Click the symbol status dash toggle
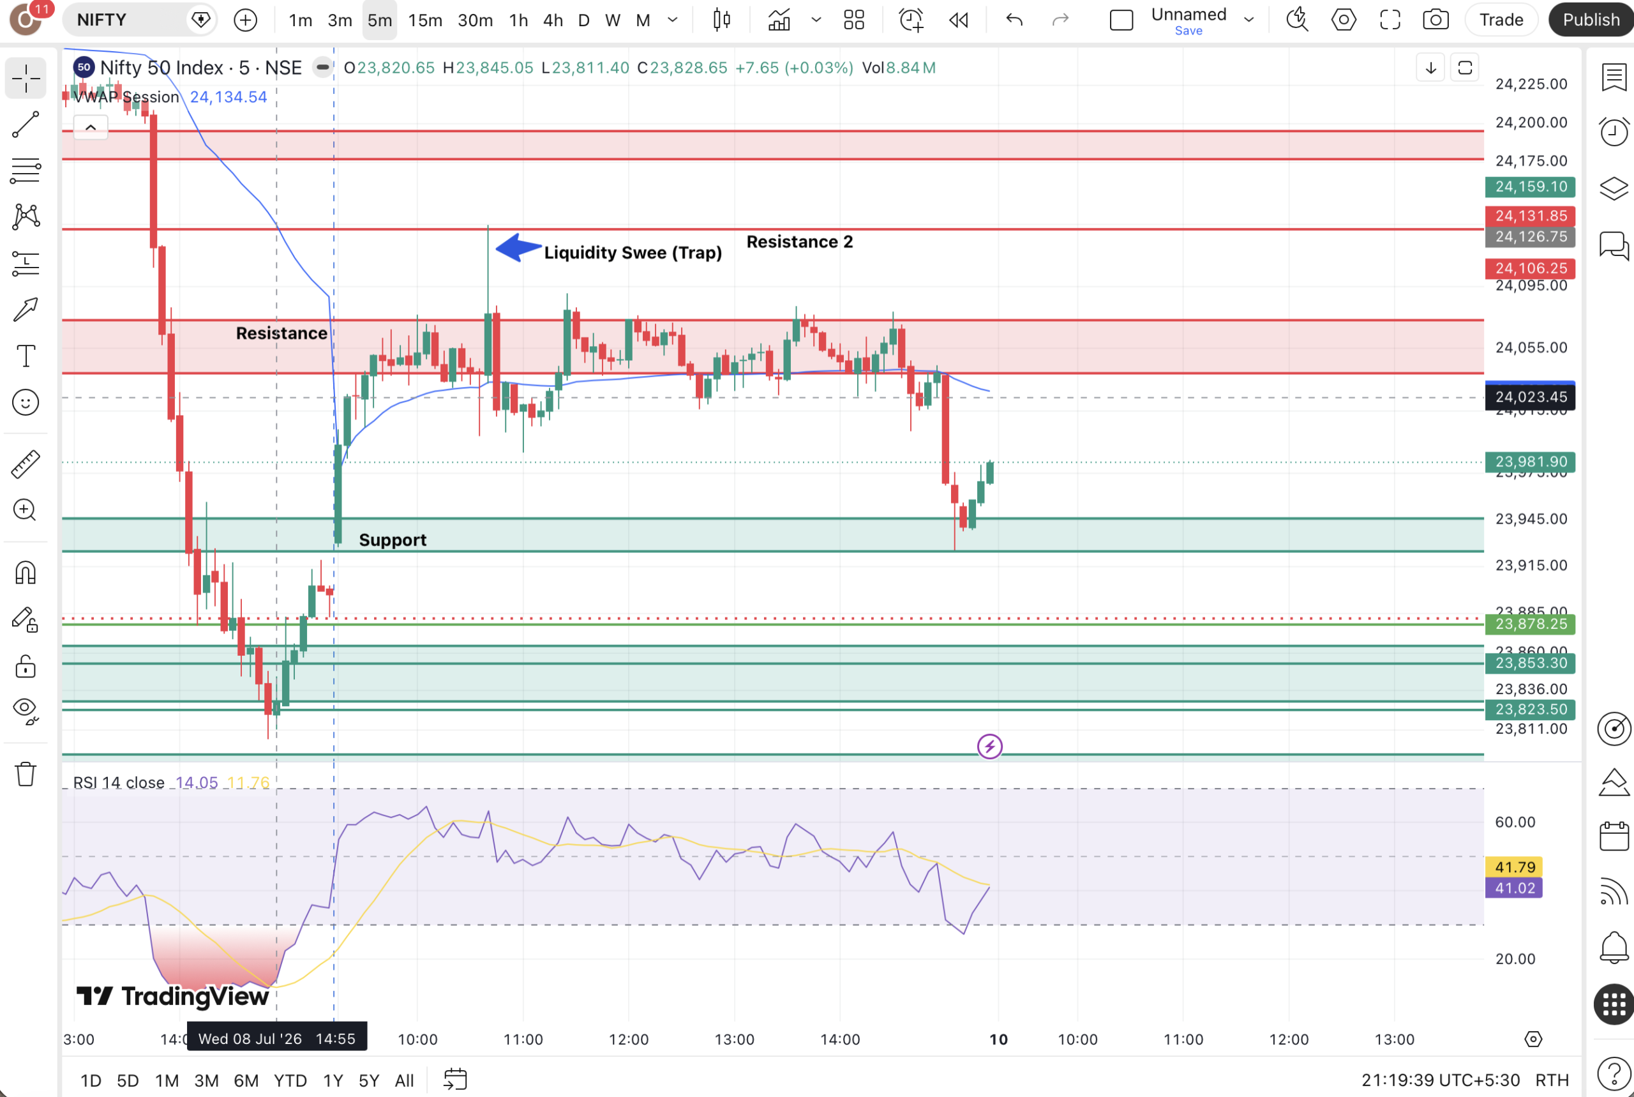Screen dimensions: 1634x1097 322,67
